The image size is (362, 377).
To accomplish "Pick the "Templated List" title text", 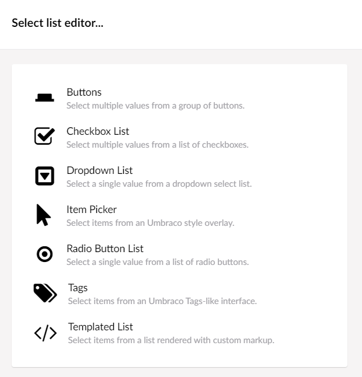I will tap(100, 327).
